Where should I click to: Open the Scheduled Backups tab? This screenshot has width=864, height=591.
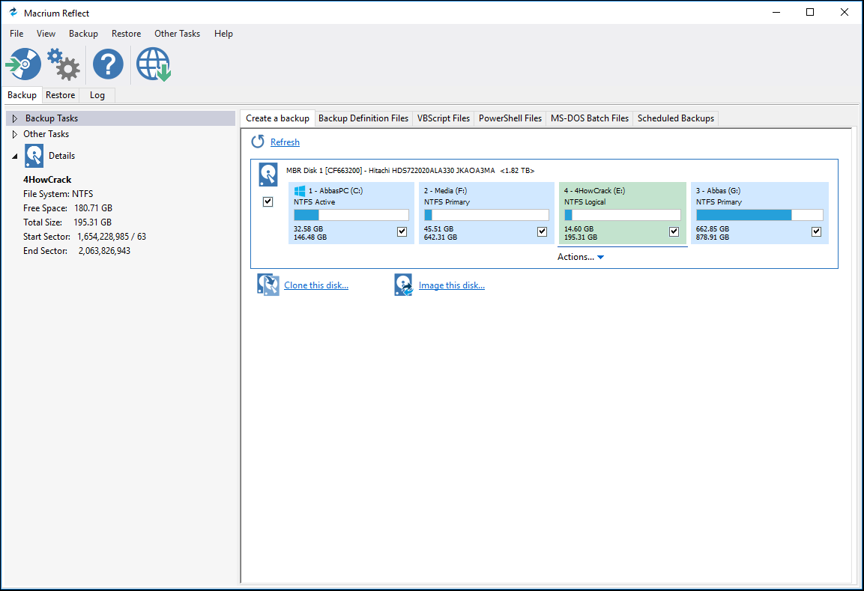(x=676, y=118)
